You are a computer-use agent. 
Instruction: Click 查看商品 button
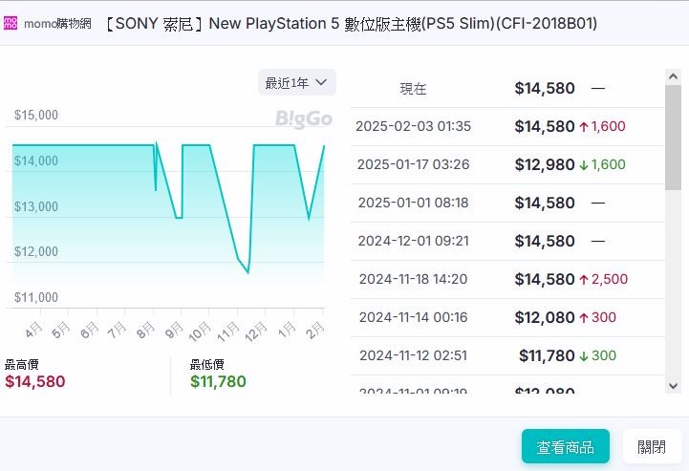tap(566, 447)
